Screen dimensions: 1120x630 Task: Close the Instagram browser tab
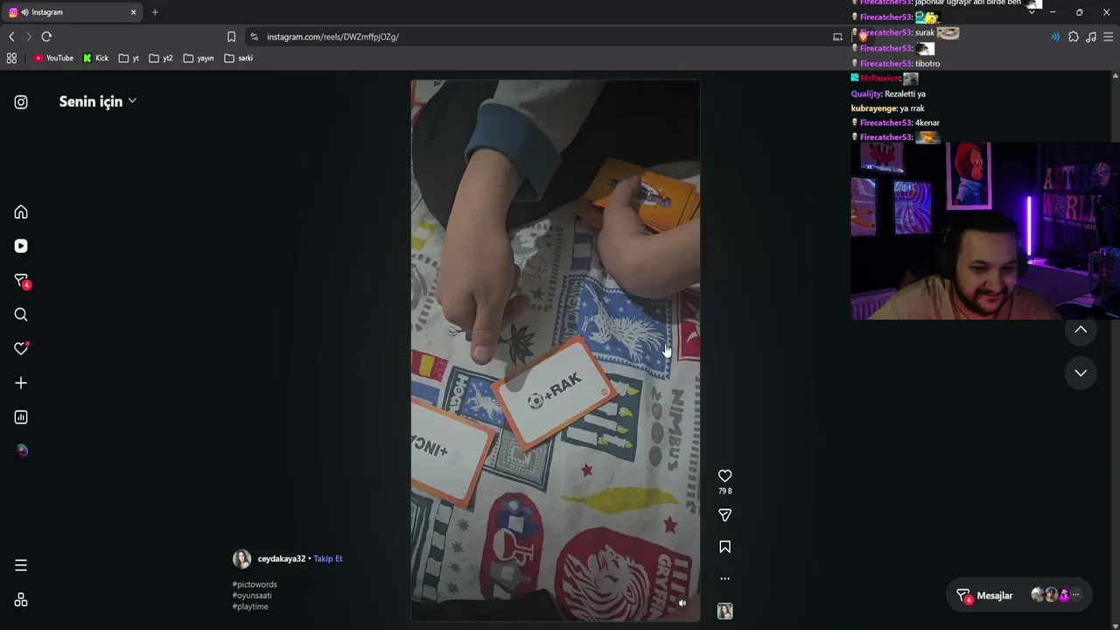click(x=134, y=12)
